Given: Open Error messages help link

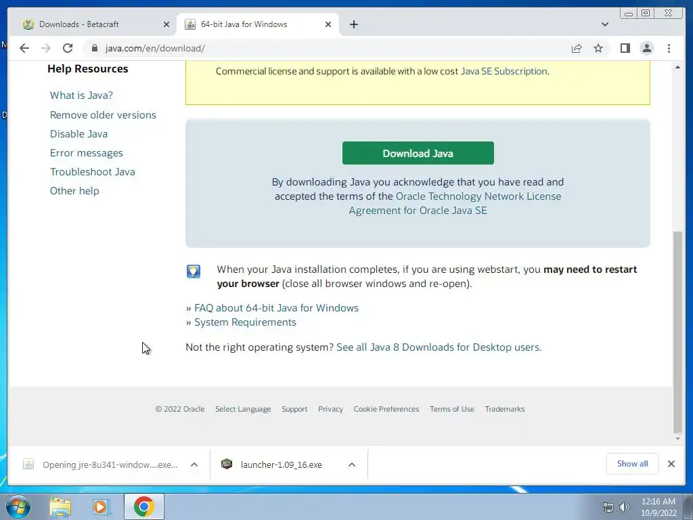Looking at the screenshot, I should tap(86, 153).
